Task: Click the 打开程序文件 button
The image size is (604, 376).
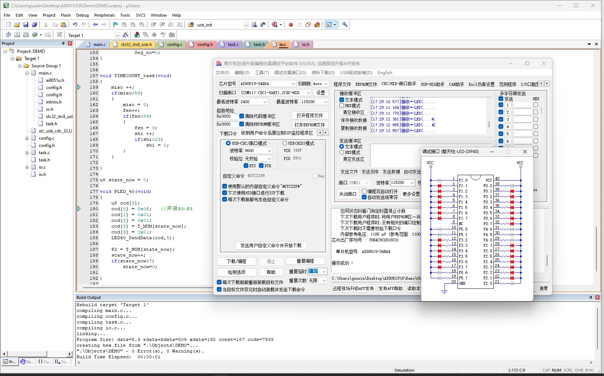Action: click(310, 115)
